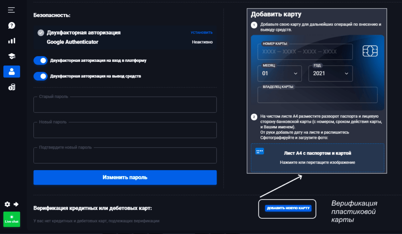Select the profile user icon
Image resolution: width=402 pixels, height=234 pixels.
(12, 71)
